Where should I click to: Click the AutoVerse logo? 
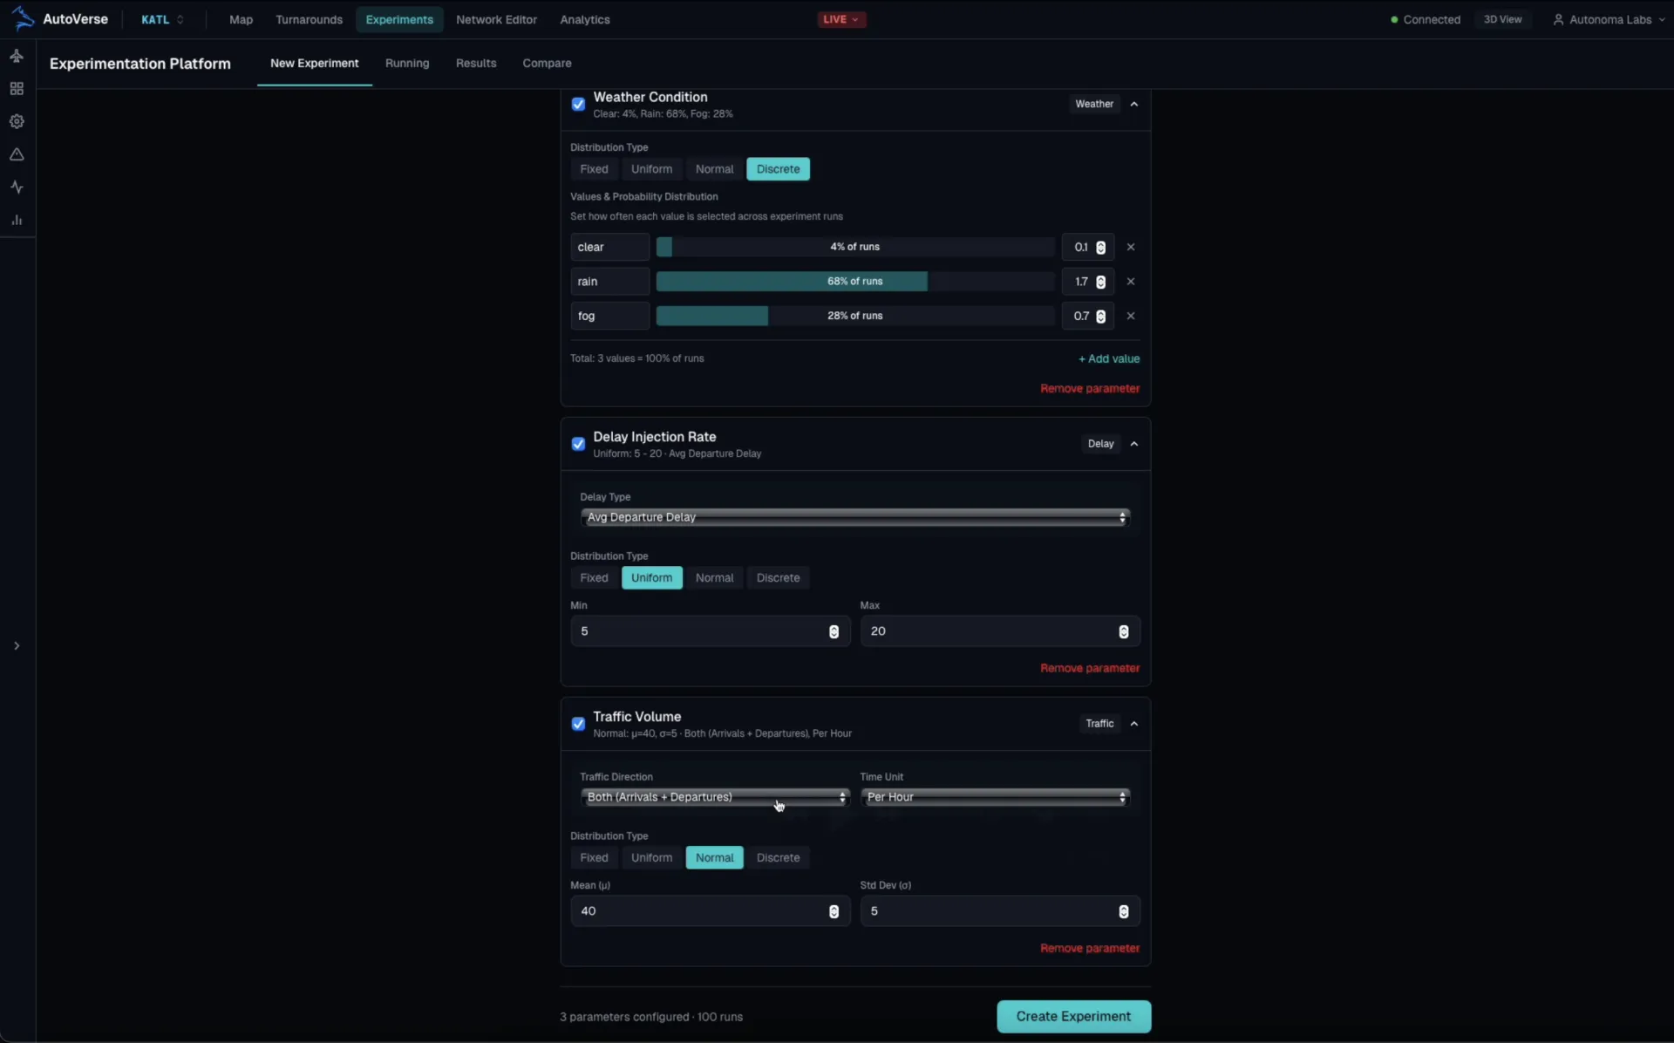(61, 18)
